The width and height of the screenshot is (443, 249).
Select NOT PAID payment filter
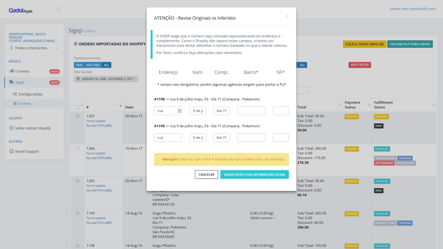[93, 65]
